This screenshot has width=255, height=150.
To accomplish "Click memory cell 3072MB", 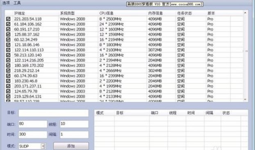I will (155, 50).
